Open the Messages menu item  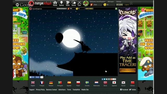pyautogui.click(x=111, y=2)
